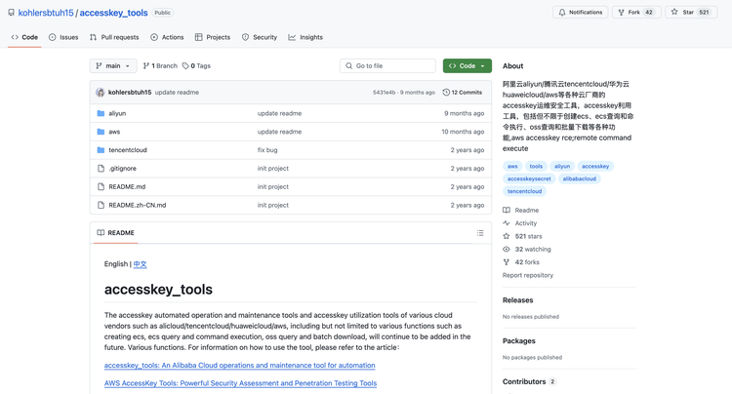Select the README tab in file viewer
Viewport: 732px width, 394px height.
[115, 233]
